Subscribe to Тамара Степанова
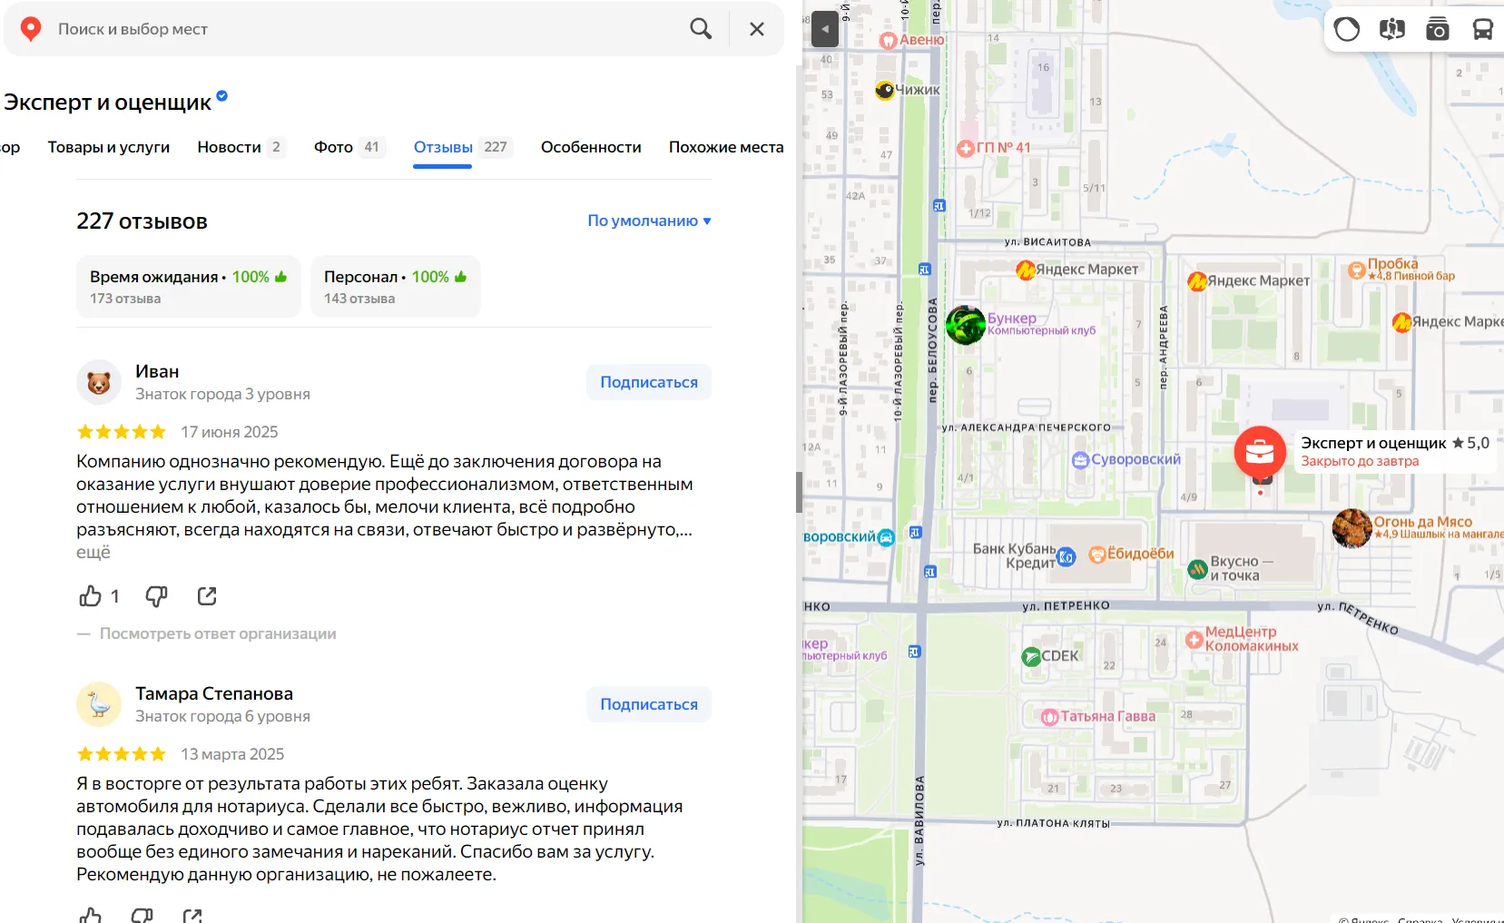The width and height of the screenshot is (1504, 923). coord(649,704)
